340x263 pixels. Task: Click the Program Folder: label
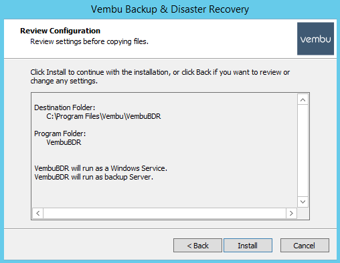[x=60, y=134]
